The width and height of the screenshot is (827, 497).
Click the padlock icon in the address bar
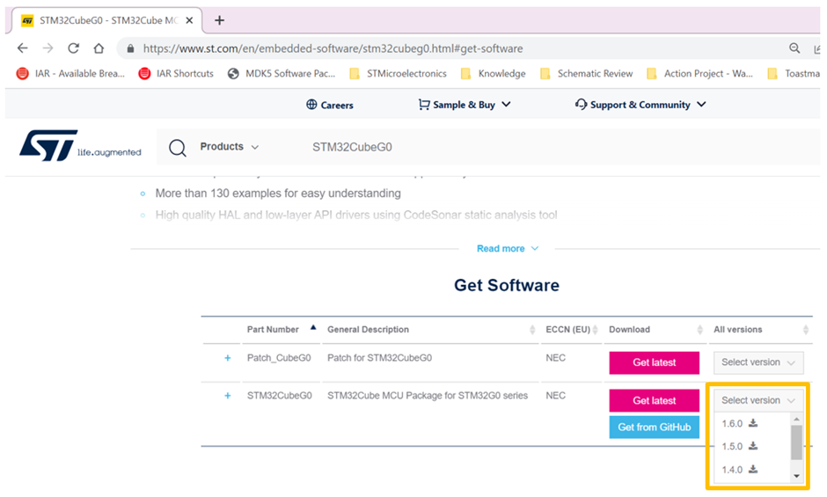pos(130,48)
